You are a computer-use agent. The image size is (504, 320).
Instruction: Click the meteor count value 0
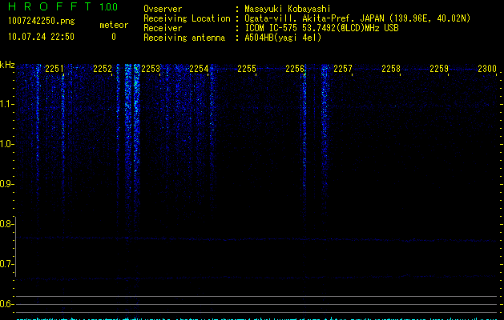click(114, 37)
